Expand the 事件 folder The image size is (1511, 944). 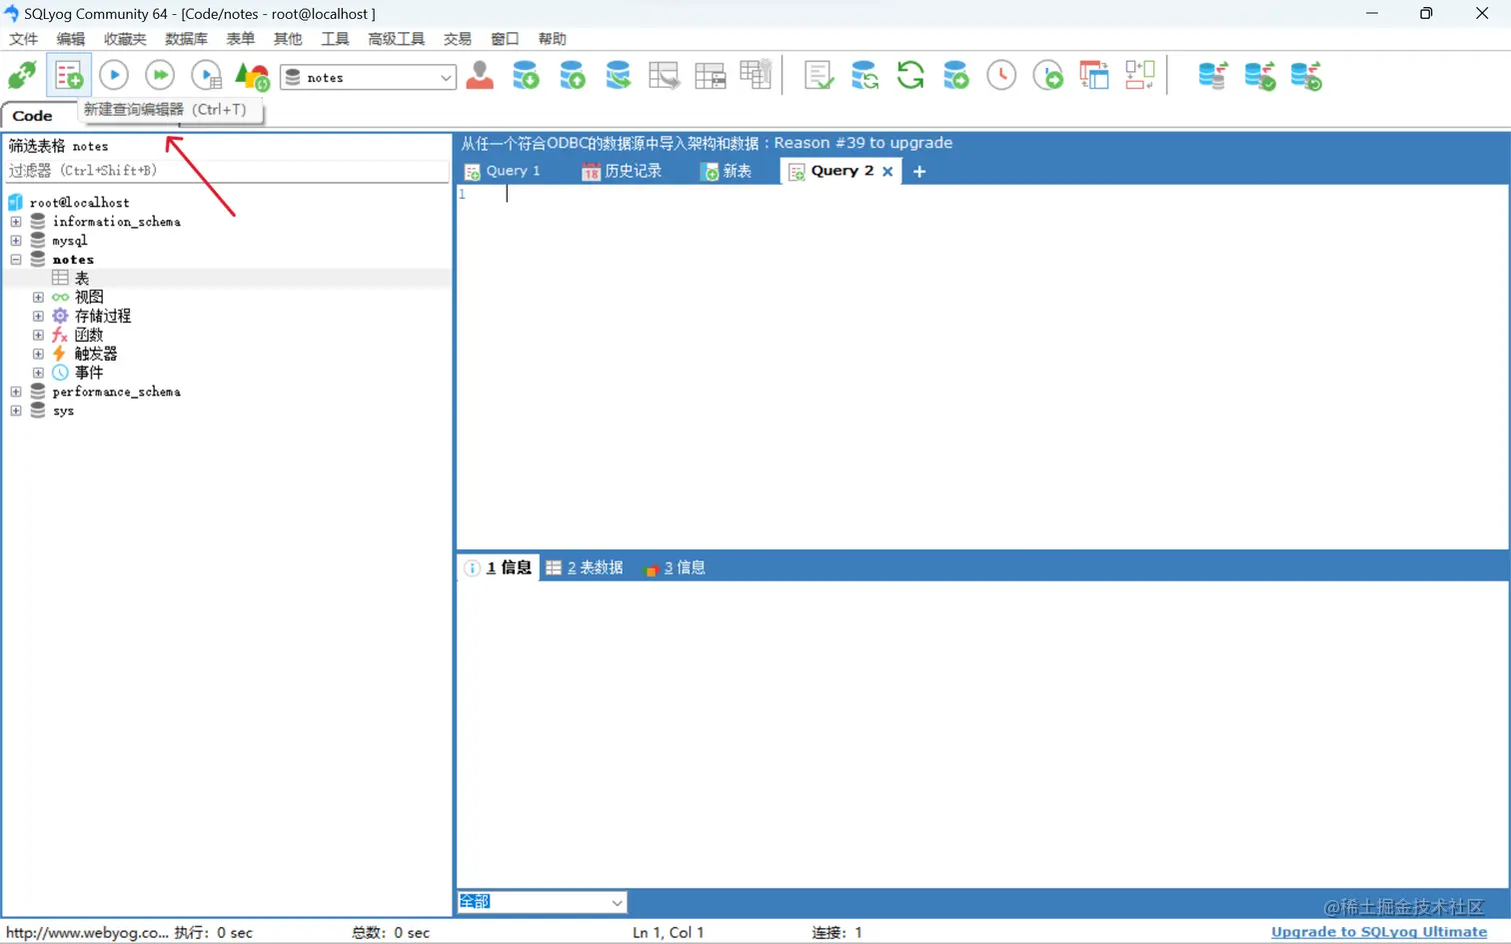tap(38, 373)
